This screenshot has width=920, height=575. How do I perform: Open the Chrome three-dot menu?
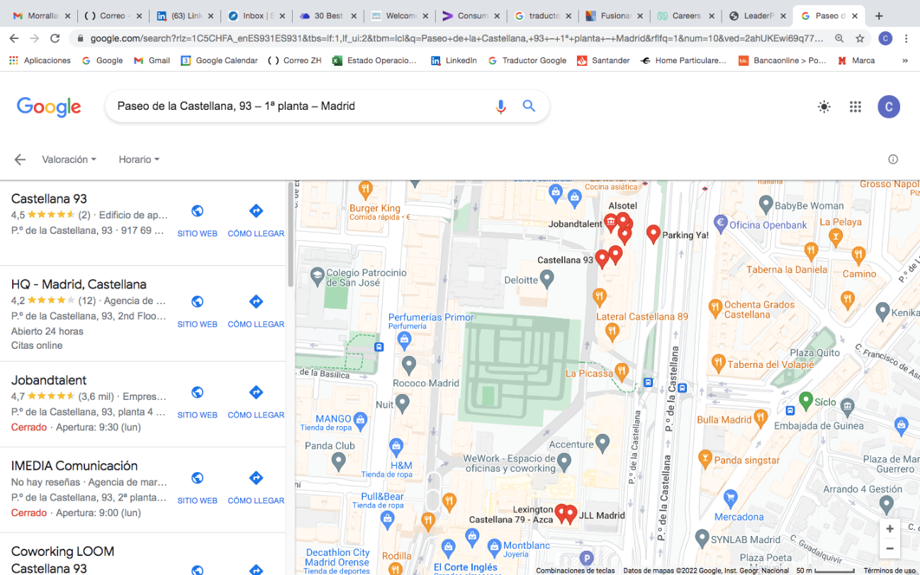(906, 38)
